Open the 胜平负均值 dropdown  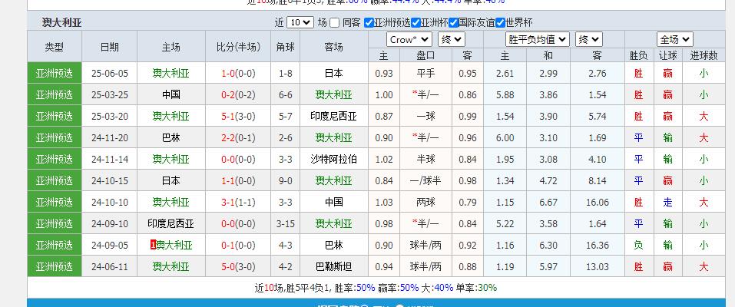click(x=538, y=39)
